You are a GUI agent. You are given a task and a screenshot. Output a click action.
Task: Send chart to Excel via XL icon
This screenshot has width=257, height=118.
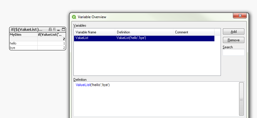point(55,29)
